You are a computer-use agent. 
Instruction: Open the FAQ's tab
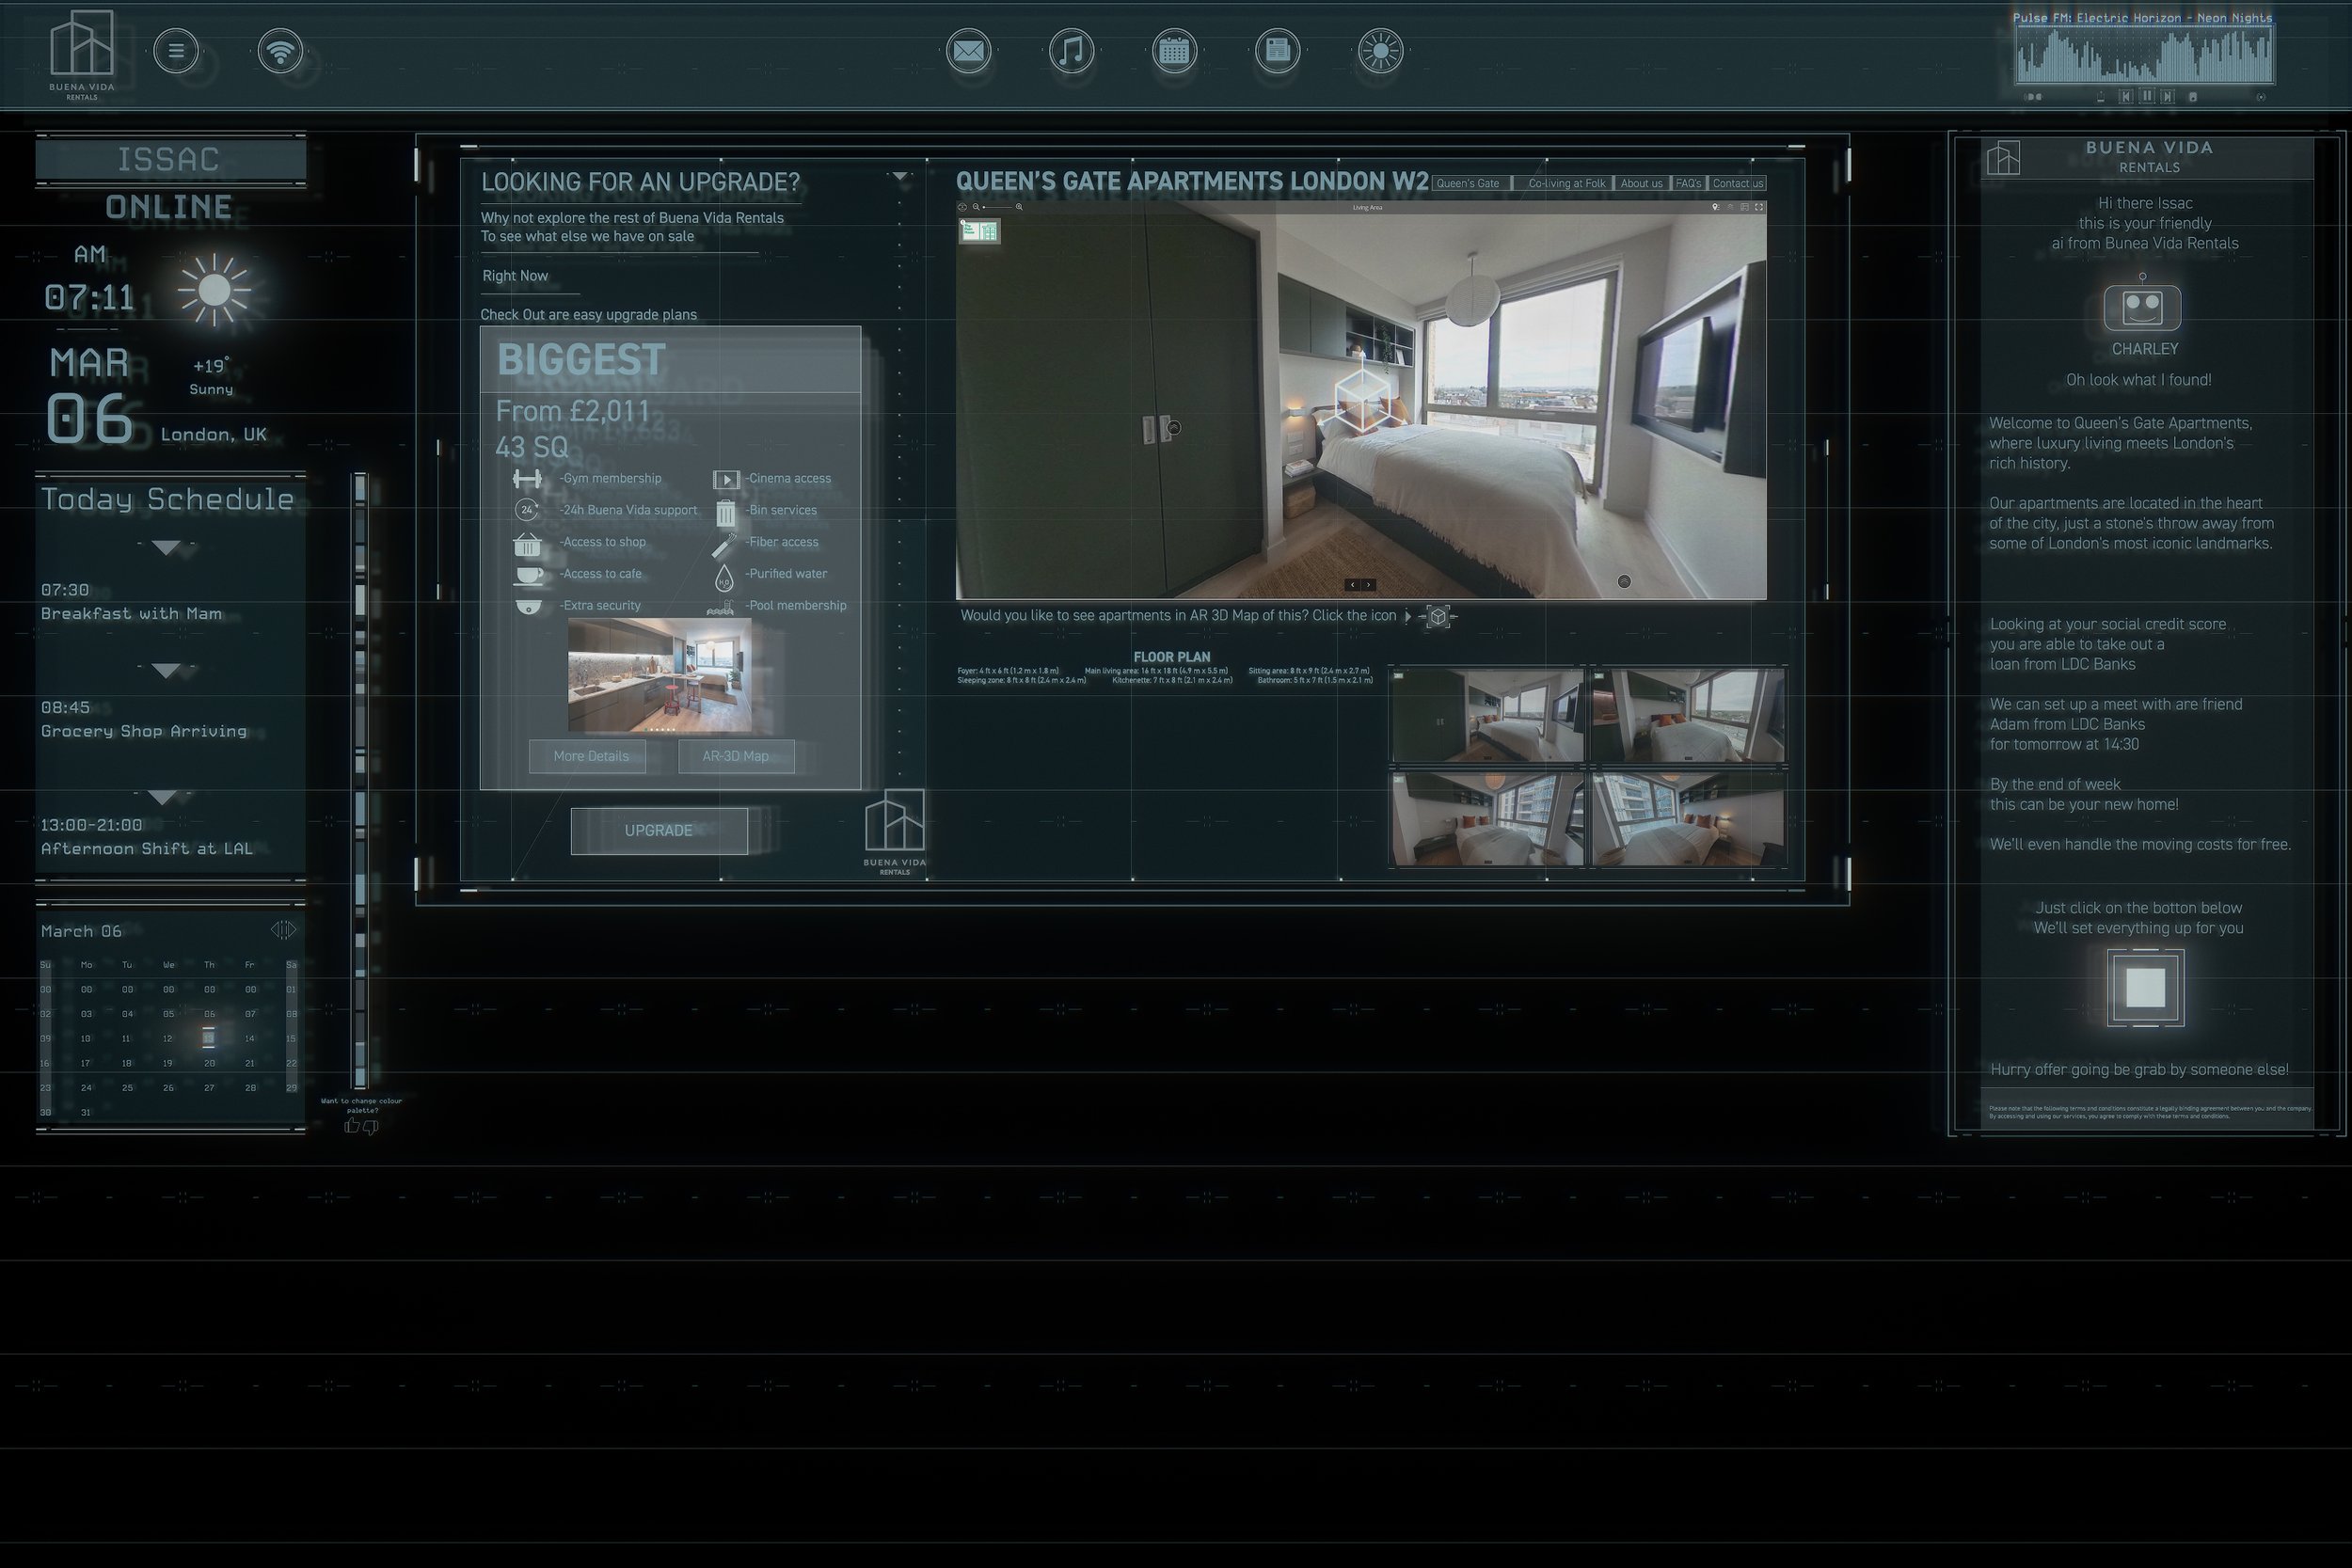1688,184
